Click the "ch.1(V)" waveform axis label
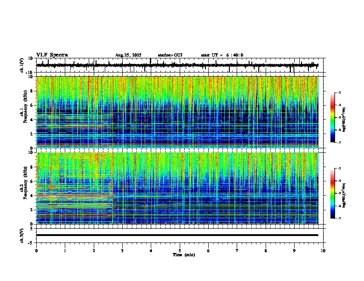This screenshot has width=364, height=281. coord(22,65)
